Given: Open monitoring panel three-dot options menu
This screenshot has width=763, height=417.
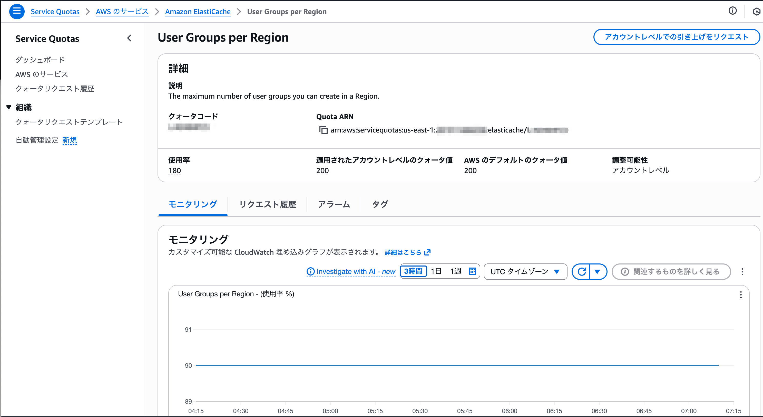Looking at the screenshot, I should (742, 272).
